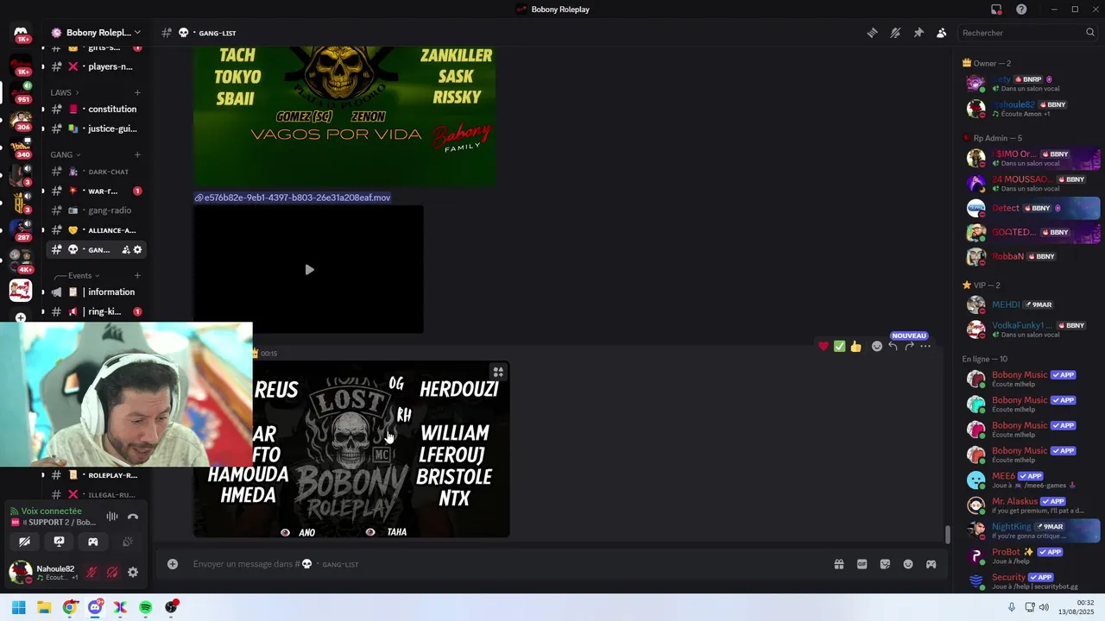
Task: Open pinned messages
Action: [x=919, y=33]
